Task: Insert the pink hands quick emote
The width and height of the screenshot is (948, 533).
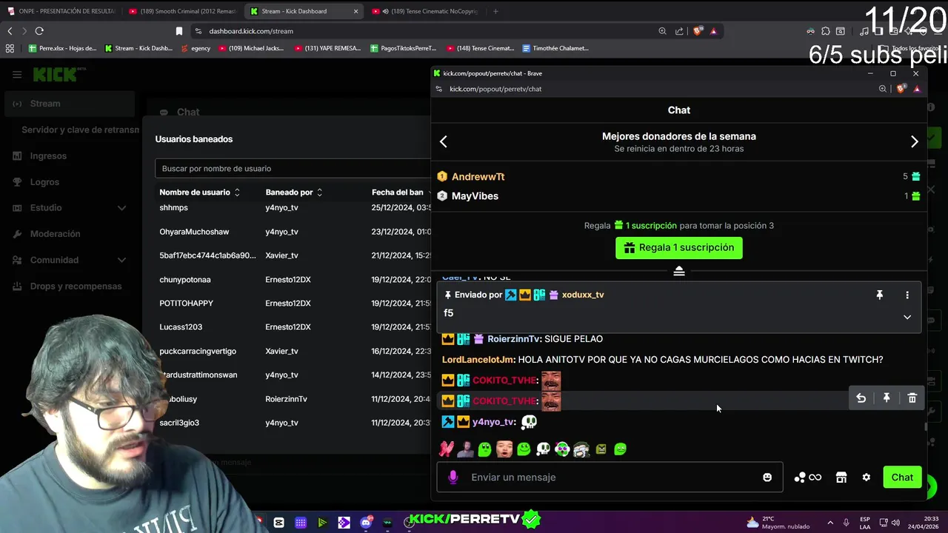Action: pyautogui.click(x=446, y=449)
